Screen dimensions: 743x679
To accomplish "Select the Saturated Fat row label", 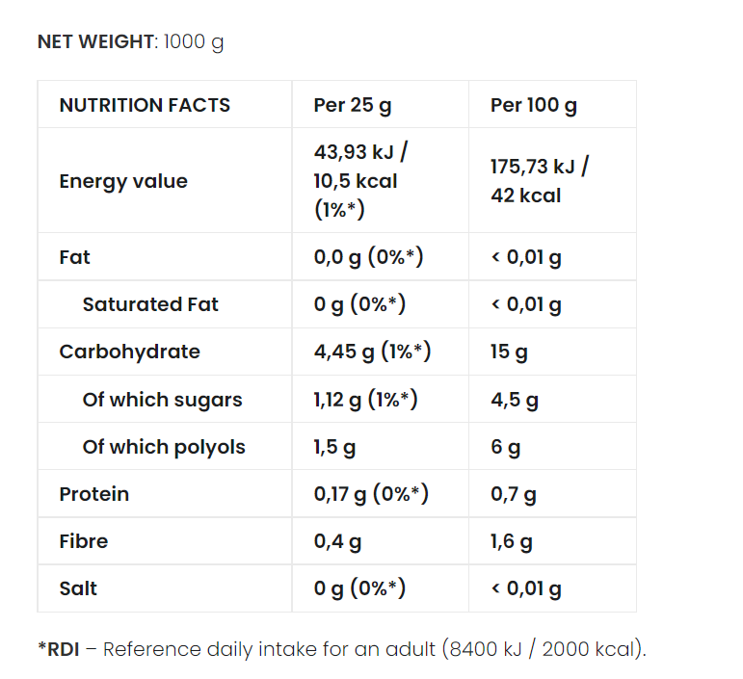I will click(x=150, y=304).
